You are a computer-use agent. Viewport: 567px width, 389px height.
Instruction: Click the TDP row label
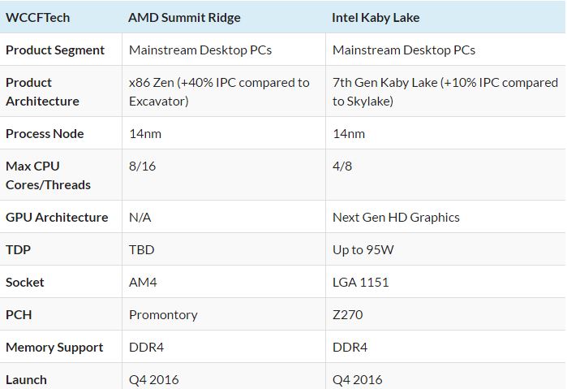click(18, 249)
